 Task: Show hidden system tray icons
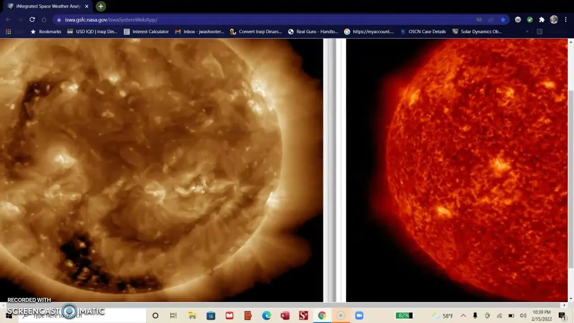(463, 316)
